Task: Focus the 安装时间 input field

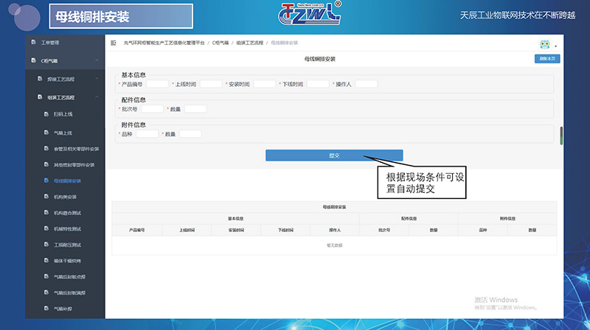Action: tap(264, 84)
